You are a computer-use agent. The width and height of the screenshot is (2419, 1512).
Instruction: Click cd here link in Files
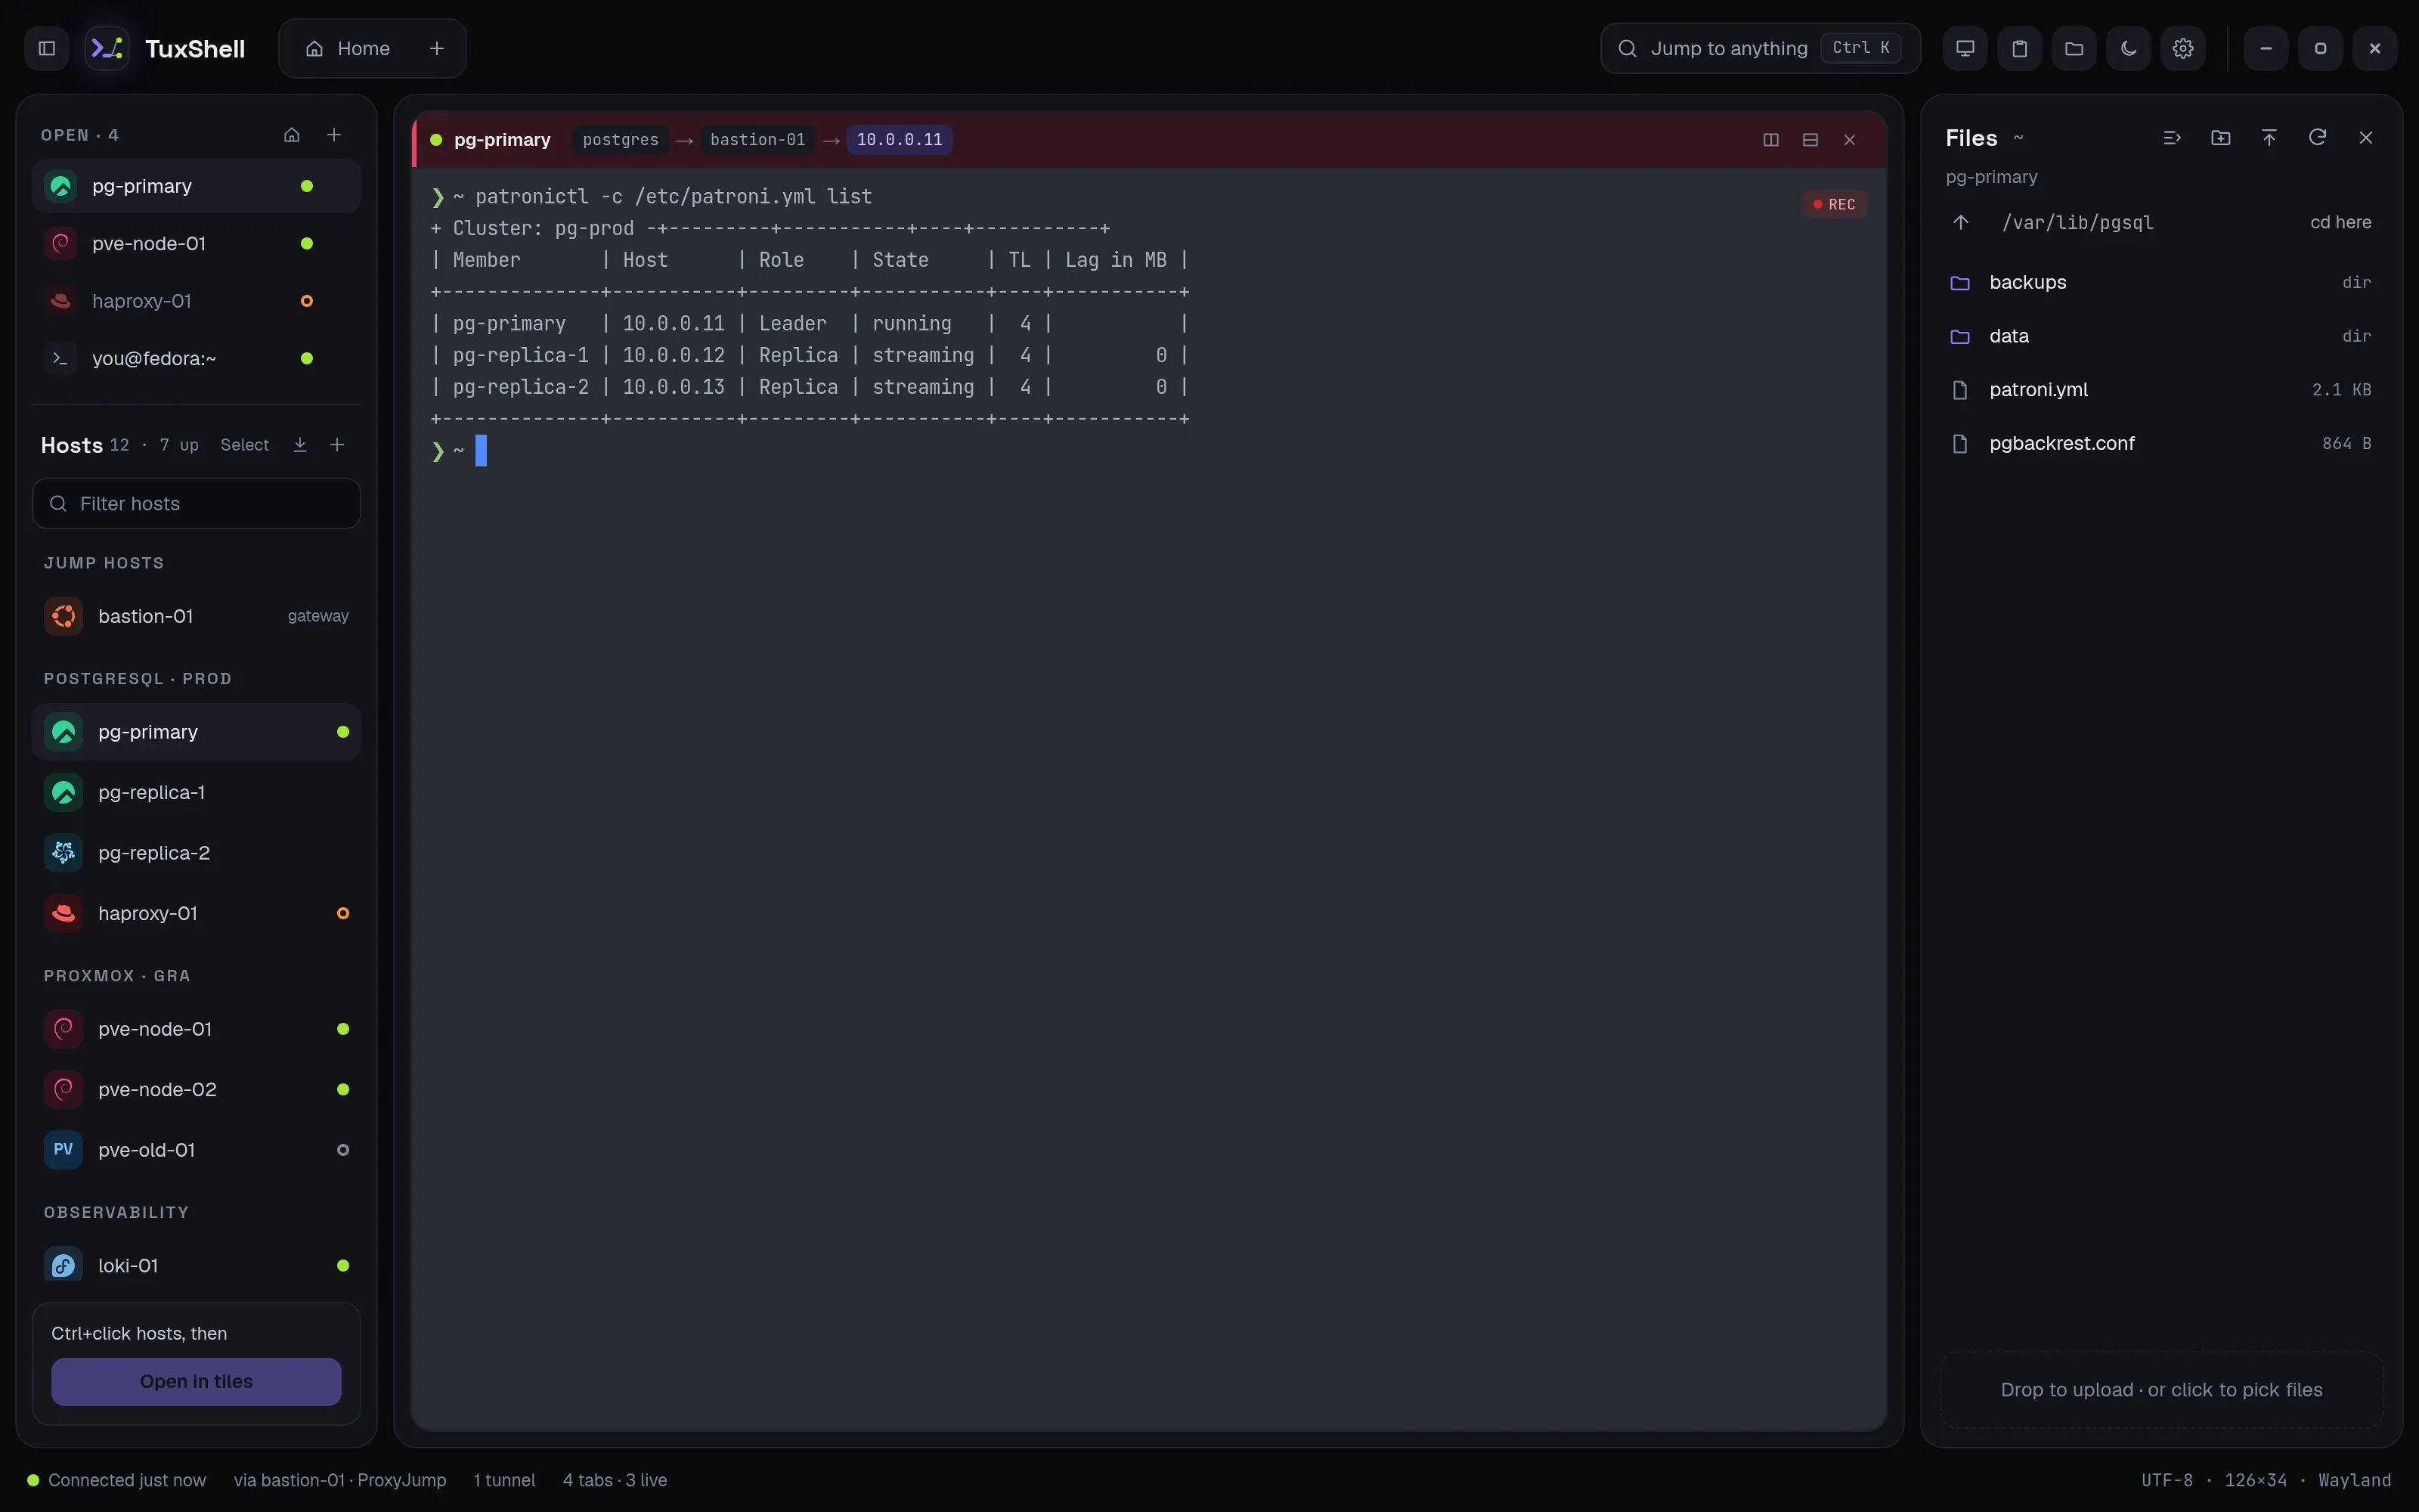click(x=2340, y=222)
